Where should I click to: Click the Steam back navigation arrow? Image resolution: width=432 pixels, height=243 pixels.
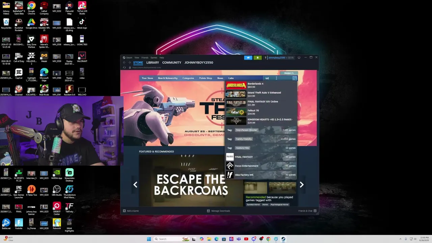[124, 62]
